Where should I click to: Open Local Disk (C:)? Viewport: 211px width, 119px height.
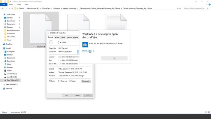12,74
